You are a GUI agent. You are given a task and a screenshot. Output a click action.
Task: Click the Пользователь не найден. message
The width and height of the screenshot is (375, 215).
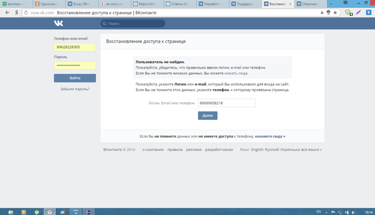(160, 62)
